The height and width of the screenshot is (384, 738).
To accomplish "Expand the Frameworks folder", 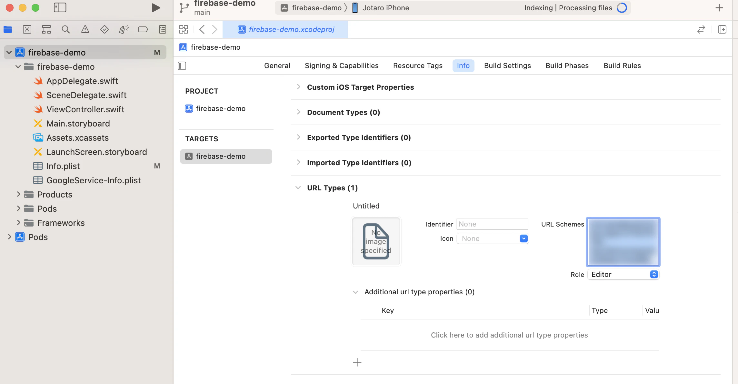I will click(x=18, y=223).
